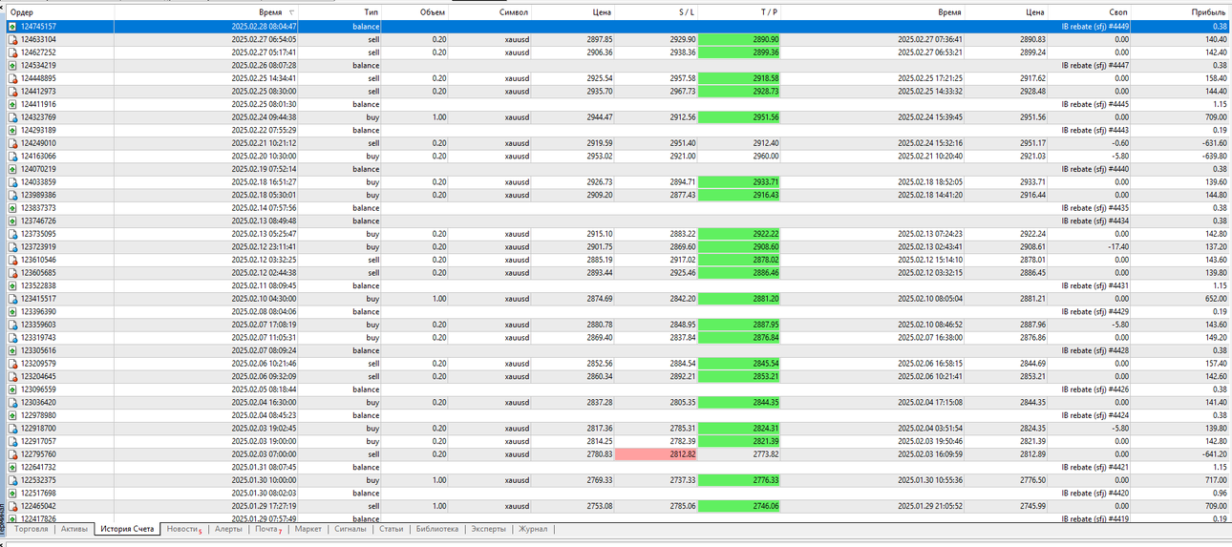Open the Активы tab
This screenshot has width=1232, height=547.
pyautogui.click(x=74, y=529)
